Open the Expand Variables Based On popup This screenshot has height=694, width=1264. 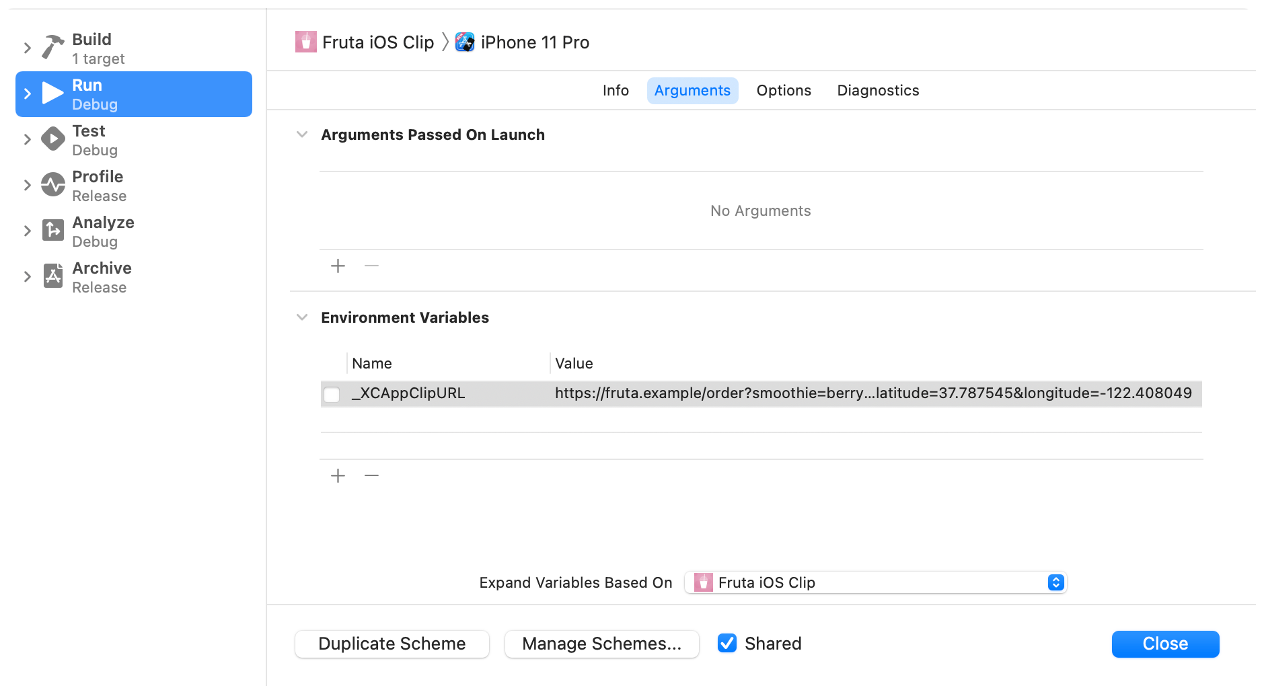point(875,582)
